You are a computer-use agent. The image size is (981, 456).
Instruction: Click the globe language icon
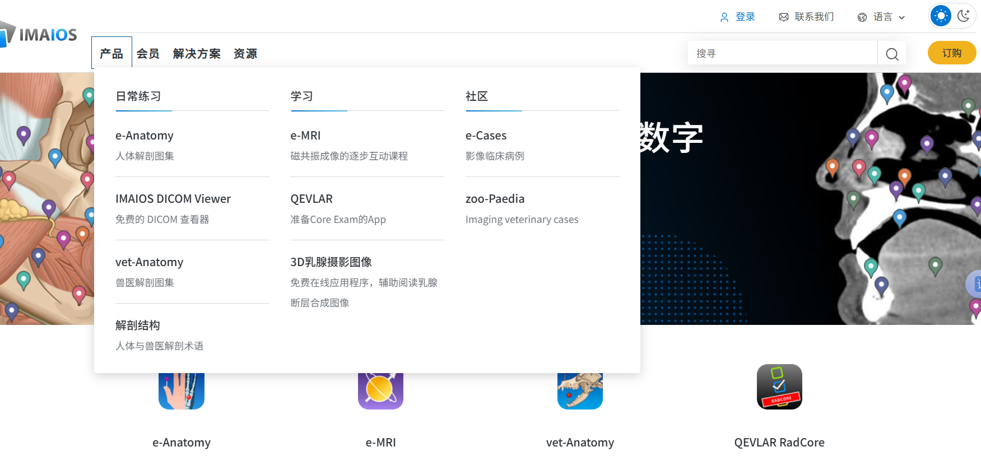[x=862, y=17]
